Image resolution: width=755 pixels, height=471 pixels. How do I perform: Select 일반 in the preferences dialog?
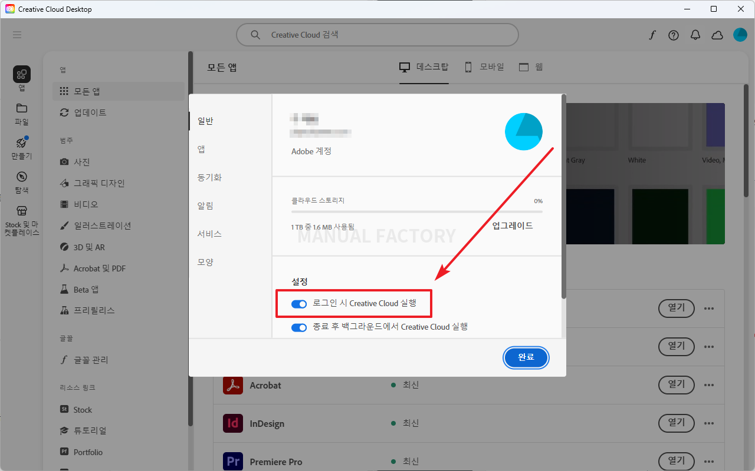(205, 121)
